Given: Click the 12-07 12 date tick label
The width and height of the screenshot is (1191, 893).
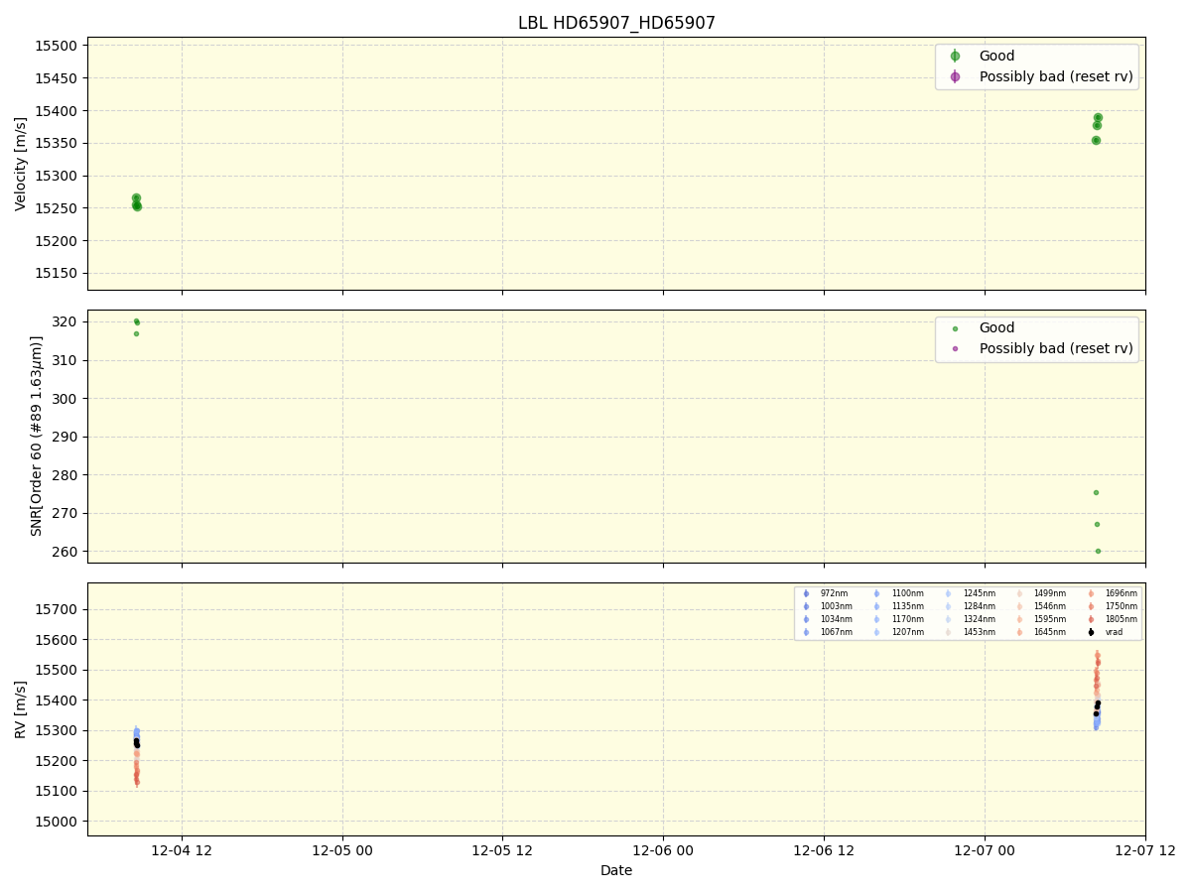Looking at the screenshot, I should click(x=1144, y=850).
